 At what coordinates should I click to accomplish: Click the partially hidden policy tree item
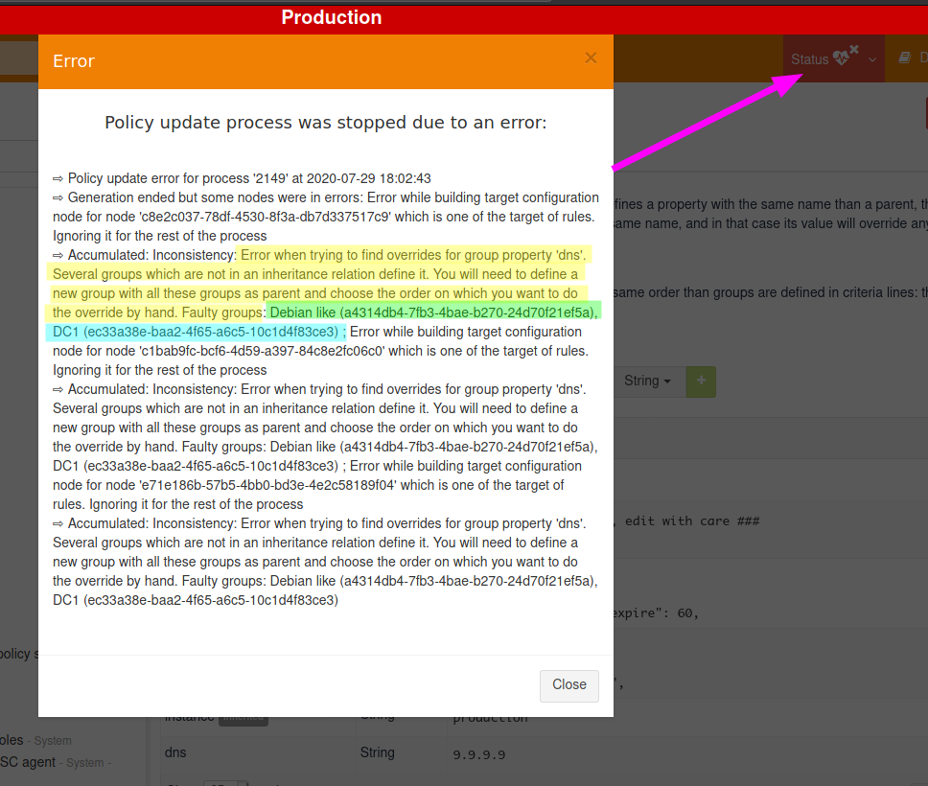pyautogui.click(x=19, y=654)
